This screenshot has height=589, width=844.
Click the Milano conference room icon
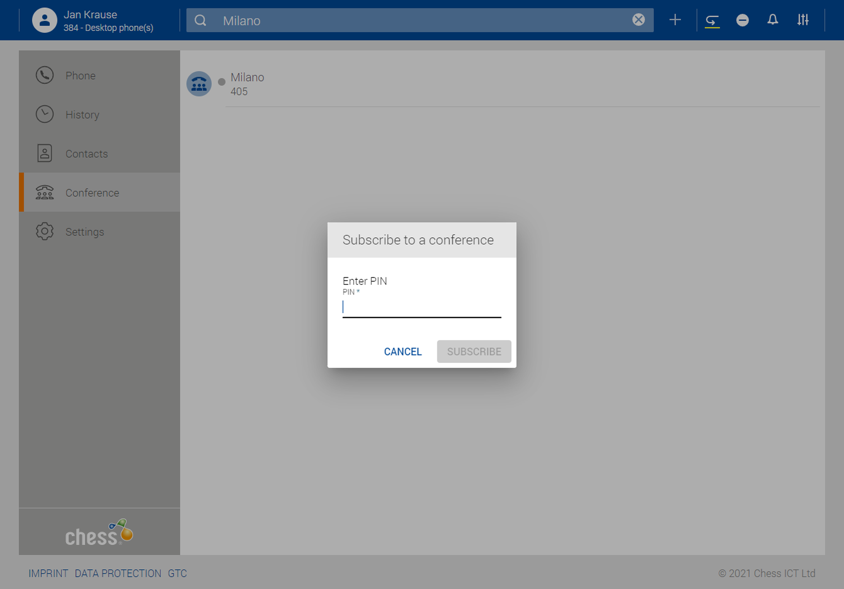point(199,84)
